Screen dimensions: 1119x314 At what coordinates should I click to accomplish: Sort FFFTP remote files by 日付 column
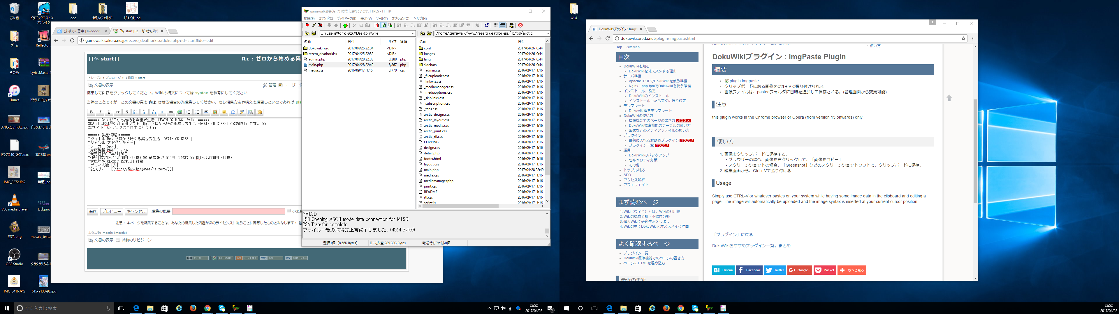[530, 42]
